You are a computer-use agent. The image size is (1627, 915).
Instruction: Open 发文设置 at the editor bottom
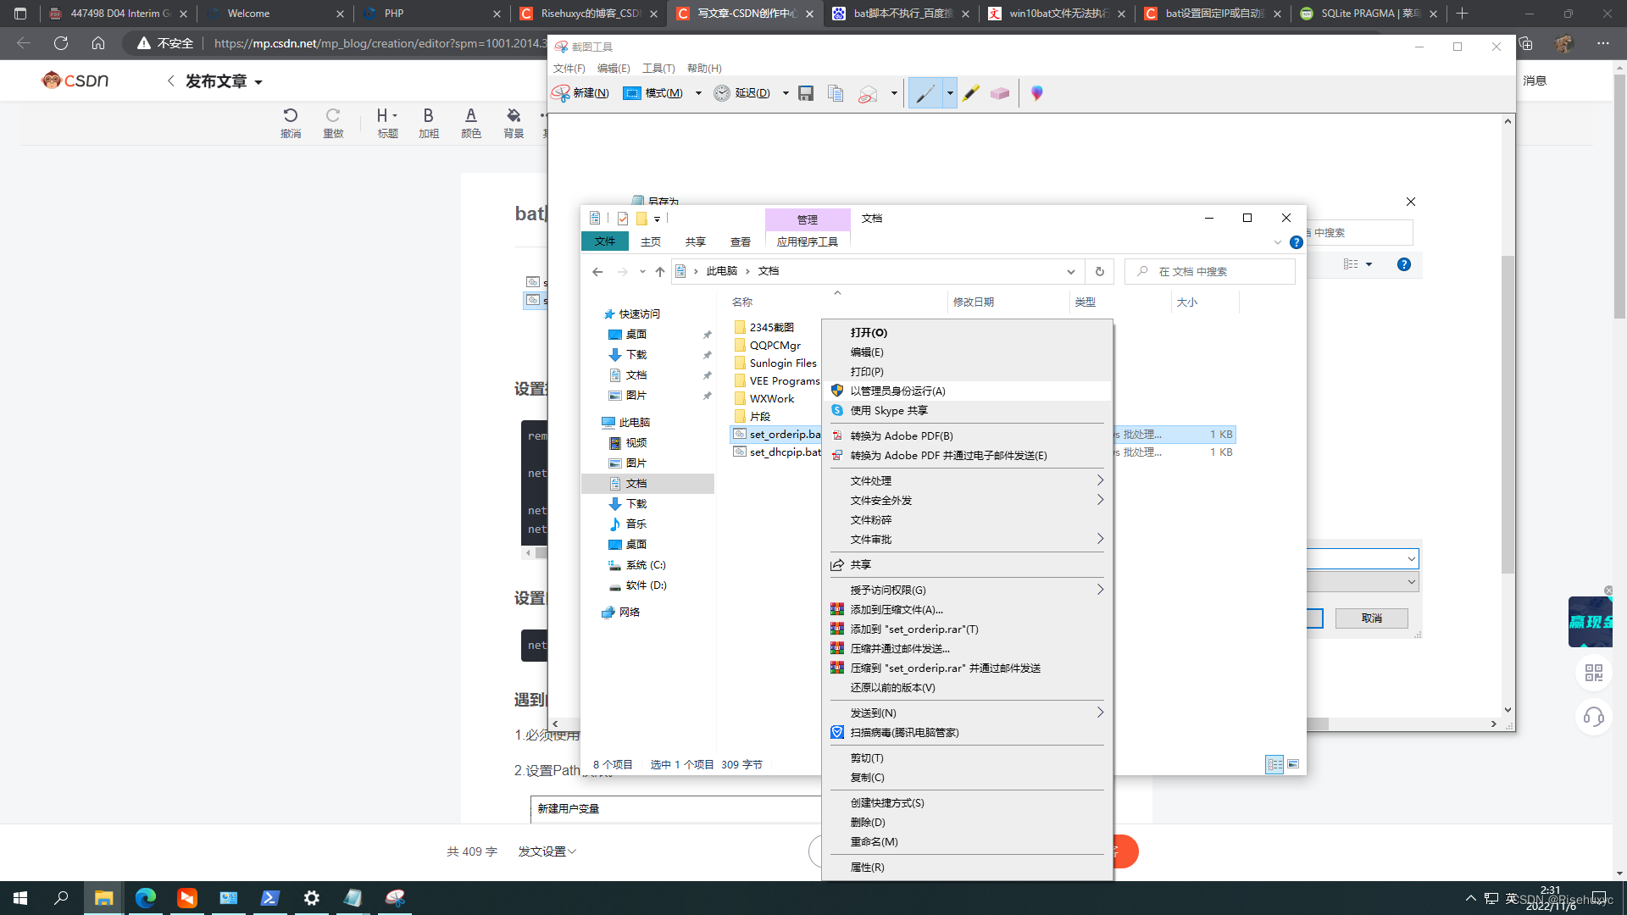pos(546,851)
